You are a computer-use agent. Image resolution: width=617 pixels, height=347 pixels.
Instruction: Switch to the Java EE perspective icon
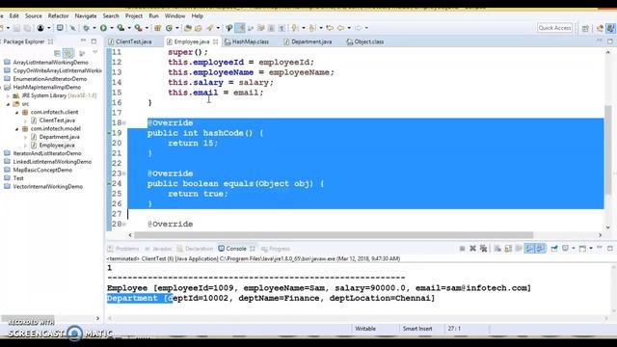[600, 28]
